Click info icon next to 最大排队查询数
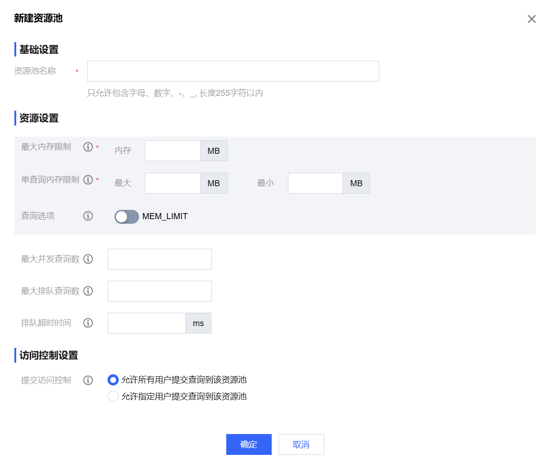This screenshot has height=466, width=548. coord(88,291)
